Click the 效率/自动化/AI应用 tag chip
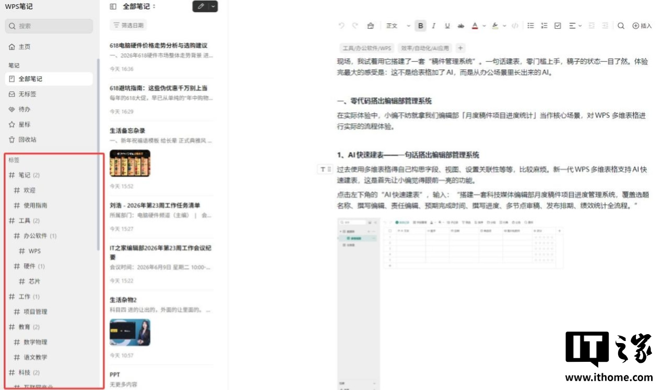Screen dimensions: 662x390 click(424, 48)
